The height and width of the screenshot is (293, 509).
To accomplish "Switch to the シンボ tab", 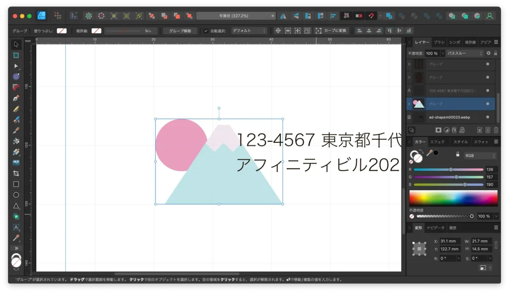I will click(x=454, y=42).
